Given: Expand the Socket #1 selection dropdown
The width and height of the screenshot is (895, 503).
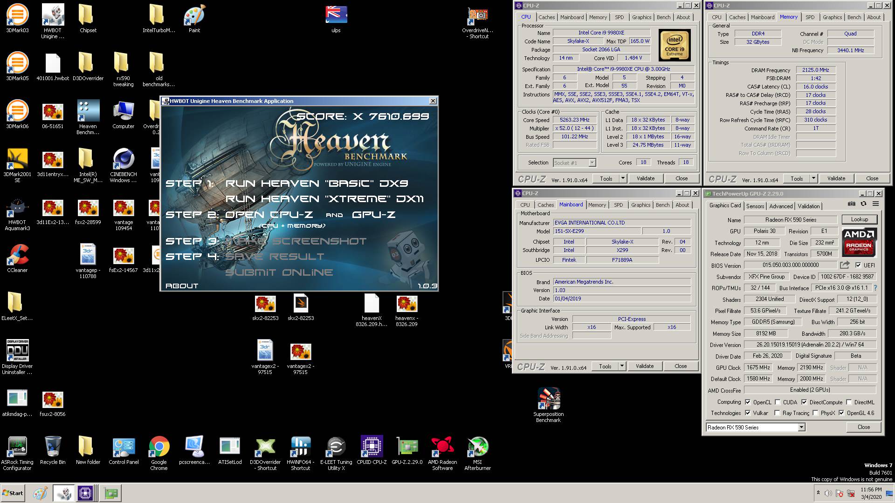Looking at the screenshot, I should (592, 163).
